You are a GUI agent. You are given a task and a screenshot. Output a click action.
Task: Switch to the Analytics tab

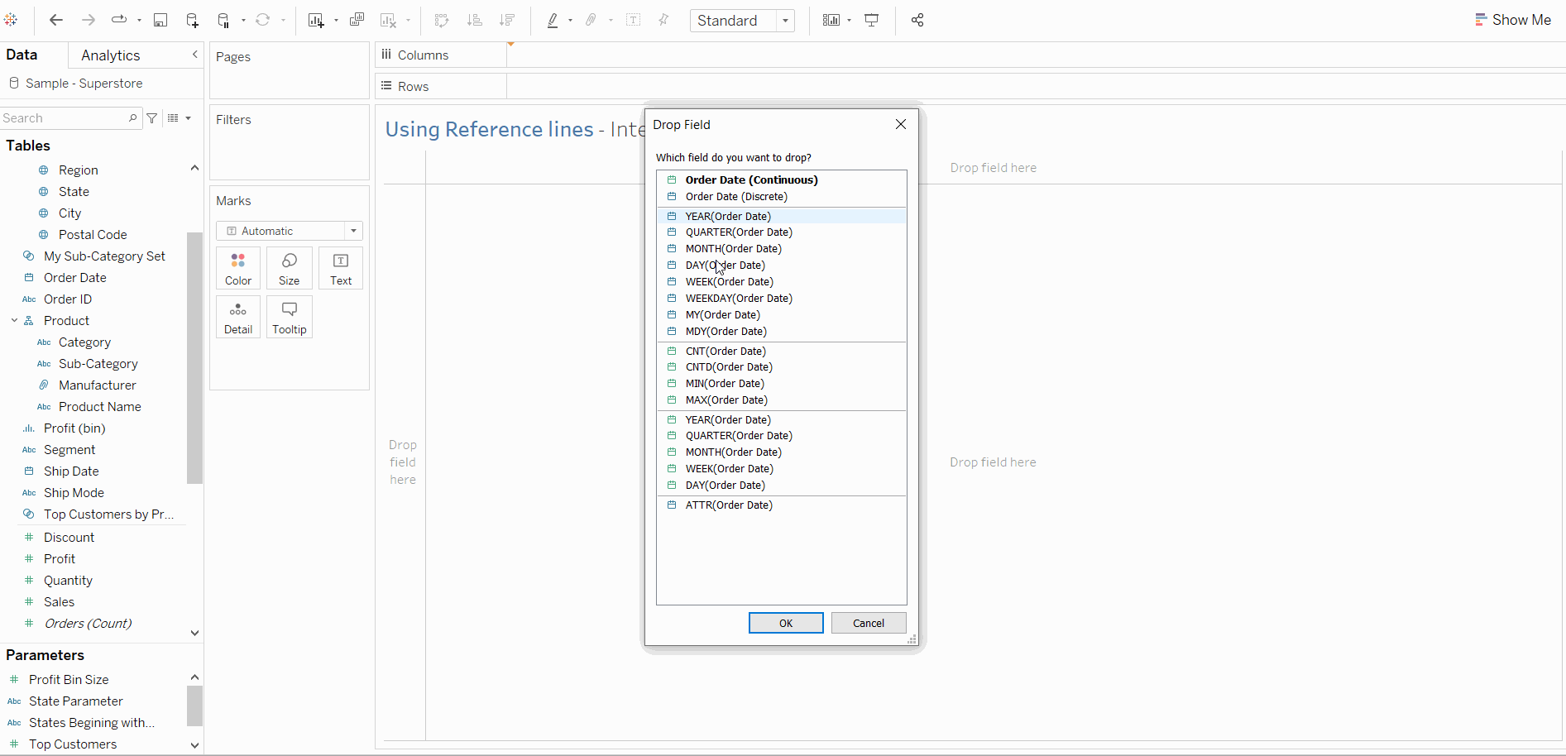[111, 55]
